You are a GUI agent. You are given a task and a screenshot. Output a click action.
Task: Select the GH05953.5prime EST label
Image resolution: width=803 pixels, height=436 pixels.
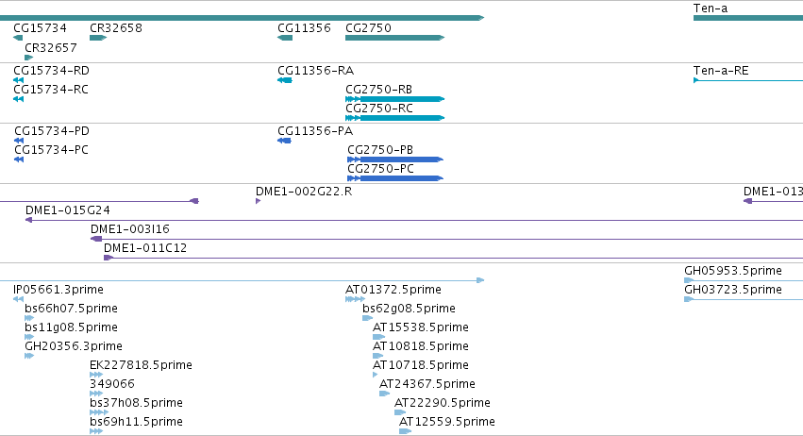pos(733,271)
